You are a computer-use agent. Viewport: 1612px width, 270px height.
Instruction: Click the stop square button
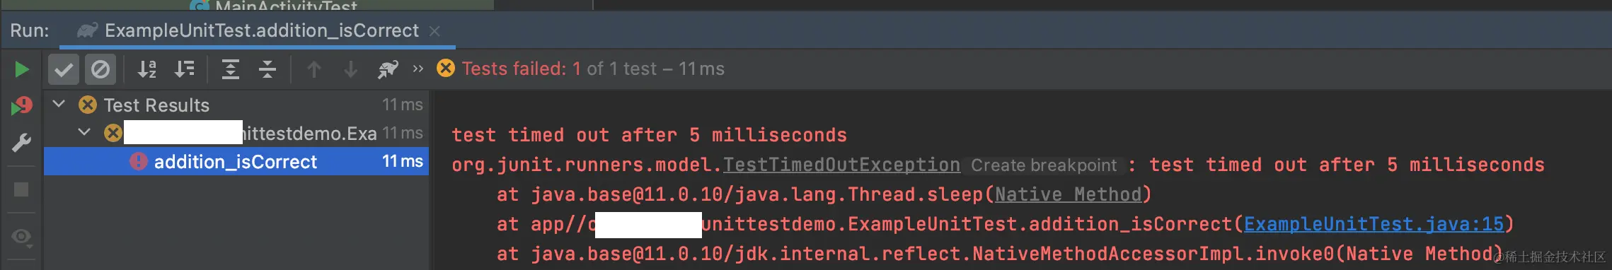tap(21, 189)
